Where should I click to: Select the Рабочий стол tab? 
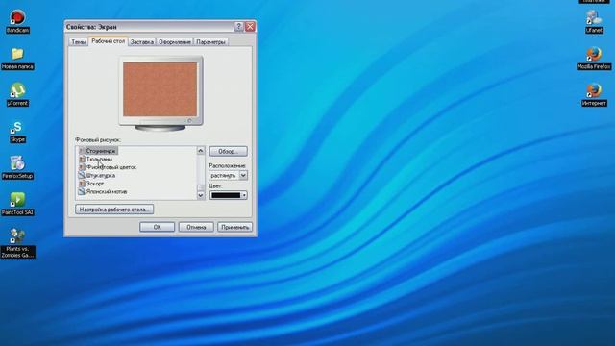(x=108, y=41)
